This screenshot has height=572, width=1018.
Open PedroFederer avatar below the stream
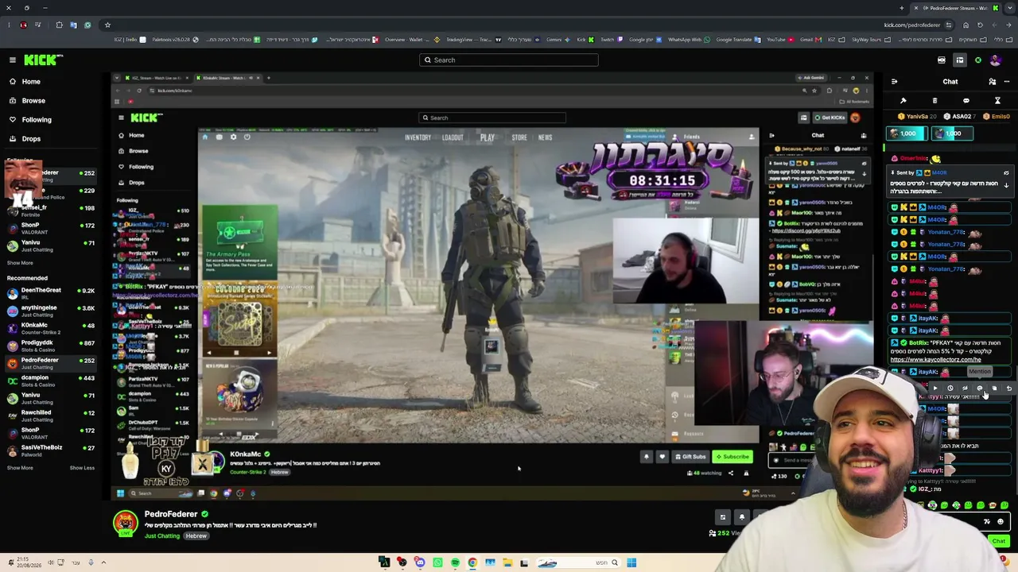125,524
